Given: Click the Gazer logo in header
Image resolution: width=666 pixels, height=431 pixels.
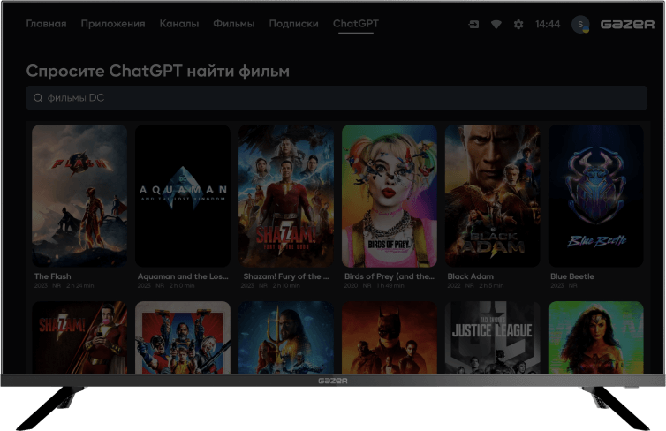Looking at the screenshot, I should (627, 24).
